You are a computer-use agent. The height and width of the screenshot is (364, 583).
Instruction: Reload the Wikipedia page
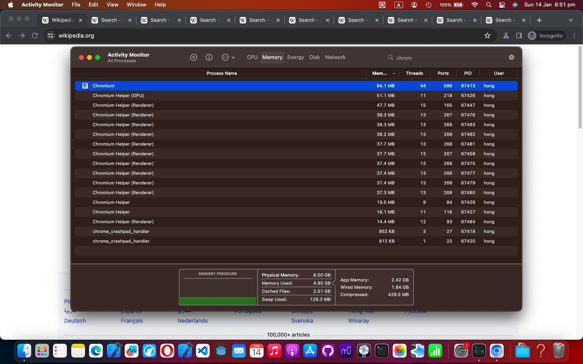click(x=35, y=36)
